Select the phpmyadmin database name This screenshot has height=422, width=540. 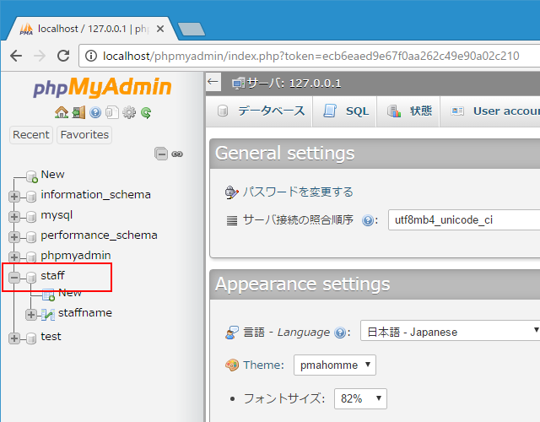[x=76, y=256]
